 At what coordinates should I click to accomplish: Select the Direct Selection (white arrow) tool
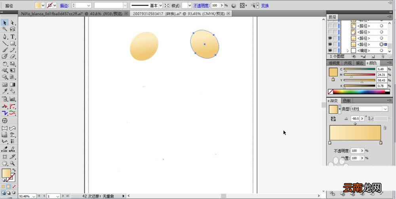[x=12, y=23]
